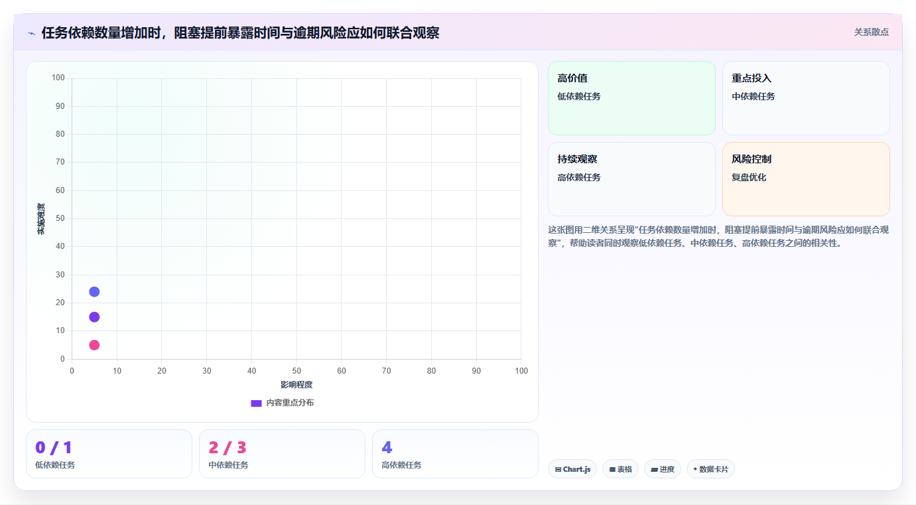The width and height of the screenshot is (916, 505).
Task: Click the 进度 tag chip
Action: pos(663,469)
